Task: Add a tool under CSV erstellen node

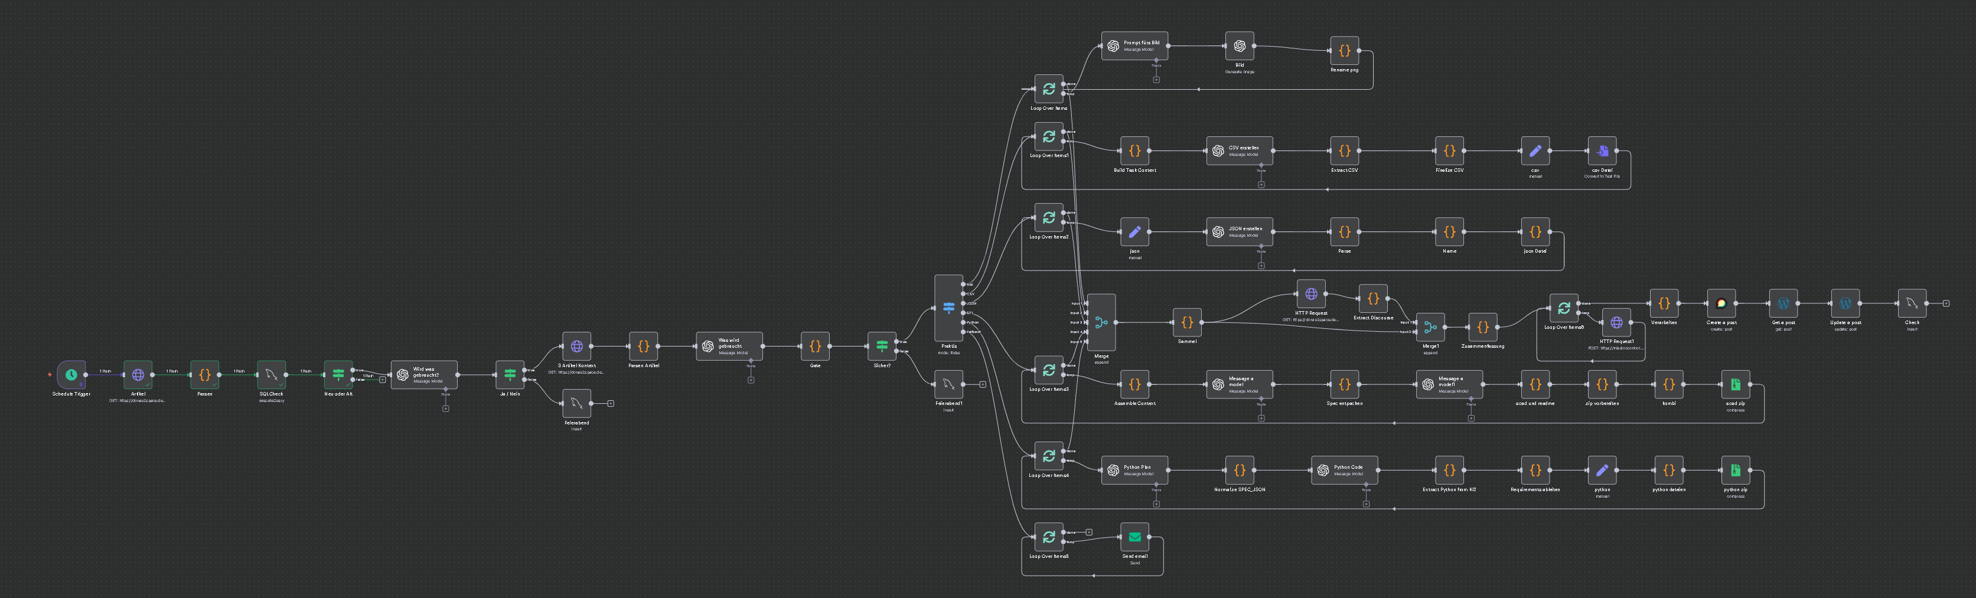Action: (1261, 184)
